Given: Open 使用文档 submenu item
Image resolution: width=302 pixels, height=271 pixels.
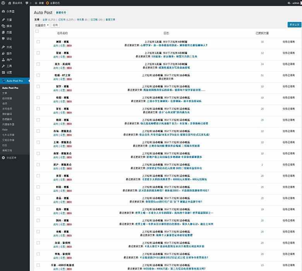Looking at the screenshot, I should click(7, 150).
